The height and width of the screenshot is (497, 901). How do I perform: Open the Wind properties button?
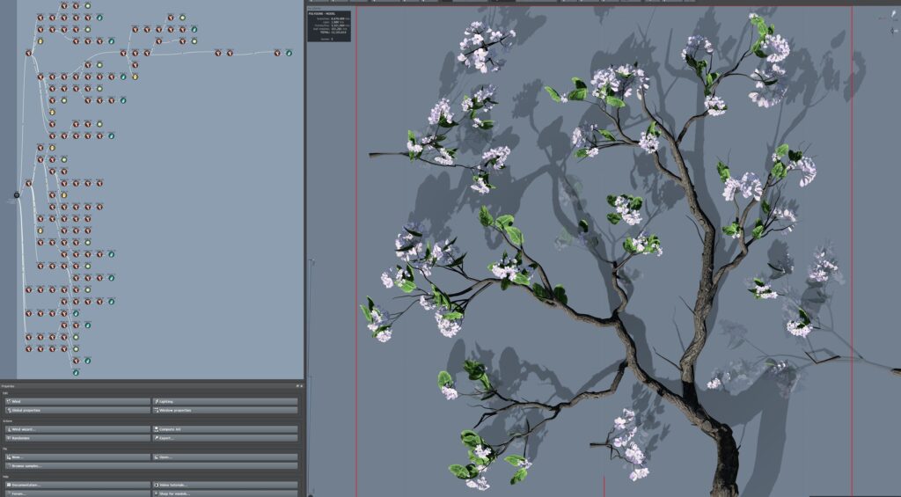coord(77,402)
